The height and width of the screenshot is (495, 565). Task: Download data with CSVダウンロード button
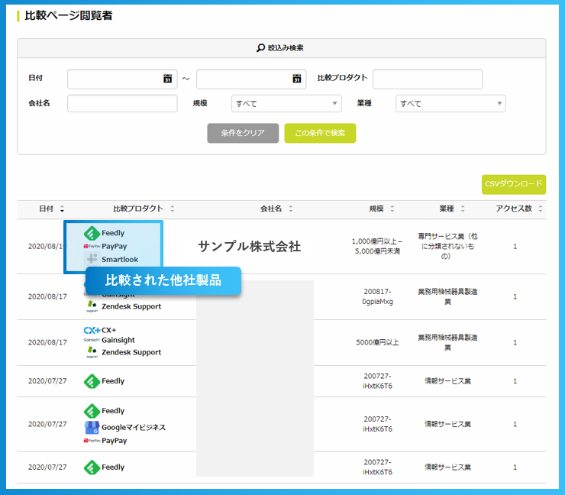(x=513, y=184)
